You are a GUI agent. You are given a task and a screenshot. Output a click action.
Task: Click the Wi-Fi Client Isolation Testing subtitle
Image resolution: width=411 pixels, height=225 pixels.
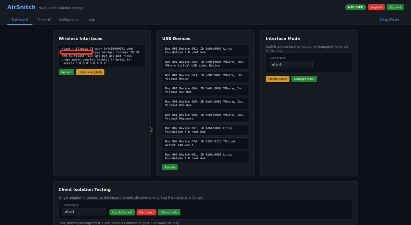pos(61,8)
